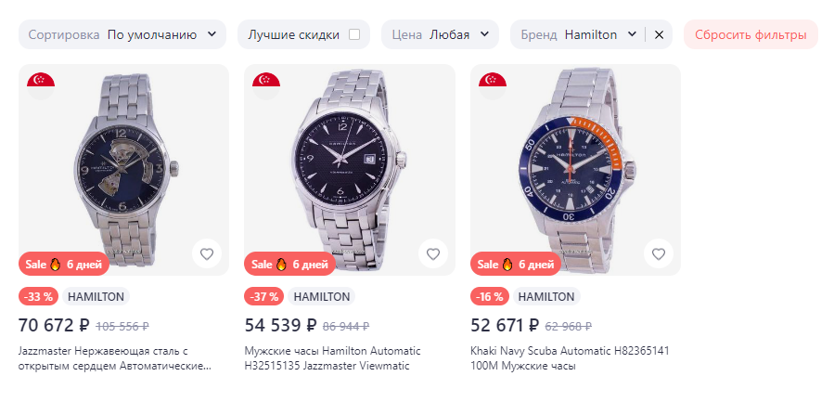Click Sale 6 дней badge on Khaki Scuba
The width and height of the screenshot is (834, 415).
click(x=515, y=264)
